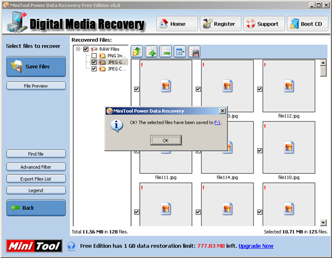This screenshot has width=332, height=258.
Task: Confirm the dialog with OK
Action: 166,140
